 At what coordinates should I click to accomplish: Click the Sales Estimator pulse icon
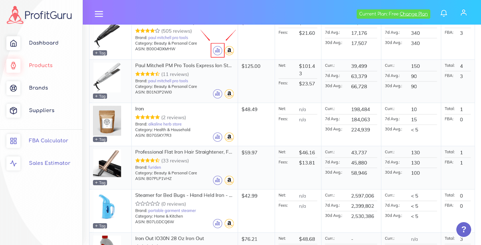13,163
